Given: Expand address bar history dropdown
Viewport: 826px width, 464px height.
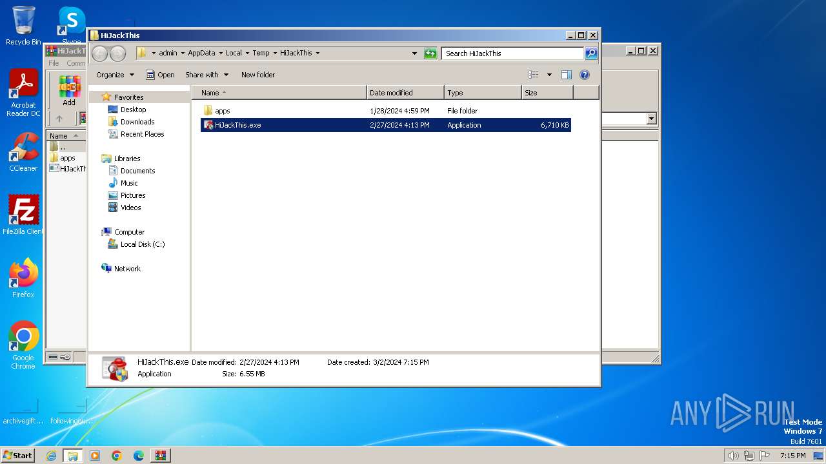Looking at the screenshot, I should coord(414,53).
